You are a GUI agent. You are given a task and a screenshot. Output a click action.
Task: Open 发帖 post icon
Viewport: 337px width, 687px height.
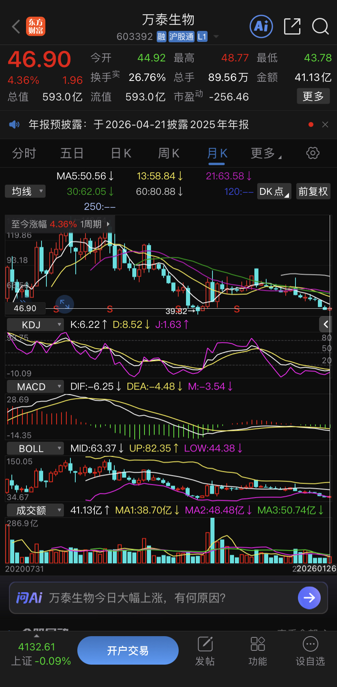pyautogui.click(x=205, y=651)
